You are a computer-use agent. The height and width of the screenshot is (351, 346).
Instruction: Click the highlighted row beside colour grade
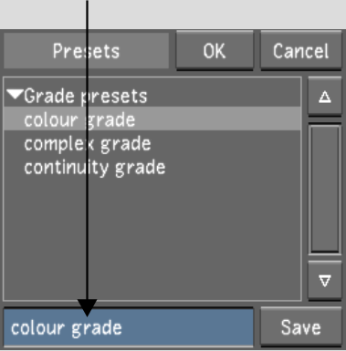pos(217,119)
